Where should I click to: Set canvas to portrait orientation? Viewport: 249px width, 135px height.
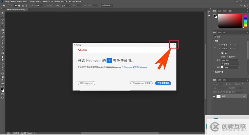click(222, 53)
